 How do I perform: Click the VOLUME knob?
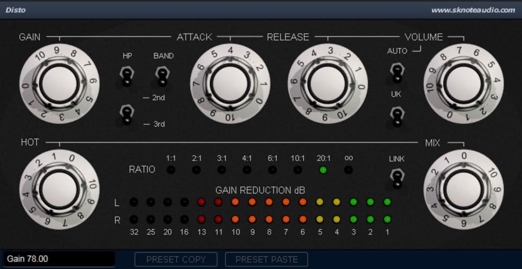point(464,83)
